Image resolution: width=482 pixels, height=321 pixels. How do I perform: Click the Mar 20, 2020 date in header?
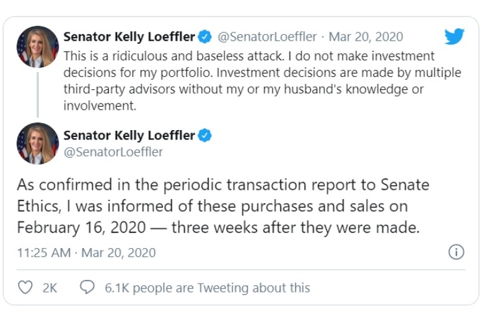pyautogui.click(x=366, y=37)
